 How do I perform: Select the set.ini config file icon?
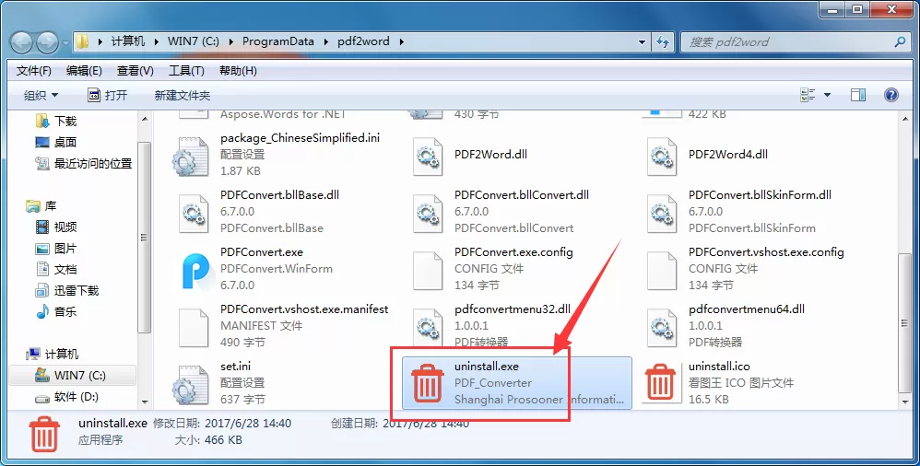tap(191, 384)
